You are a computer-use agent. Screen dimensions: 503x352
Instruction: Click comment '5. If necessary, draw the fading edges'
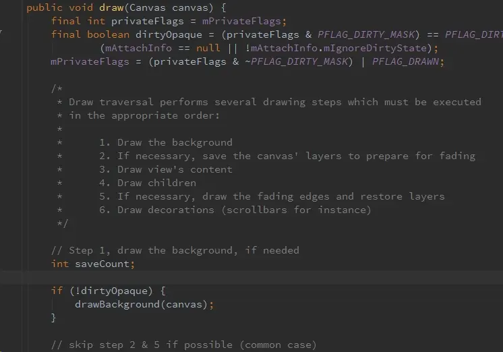click(x=272, y=196)
